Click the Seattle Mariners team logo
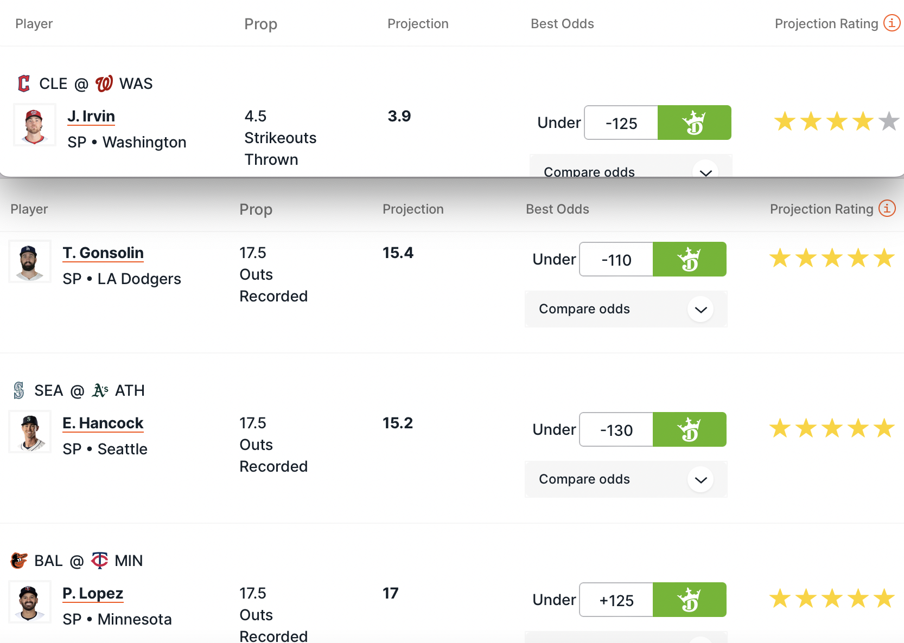The image size is (904, 643). (19, 390)
